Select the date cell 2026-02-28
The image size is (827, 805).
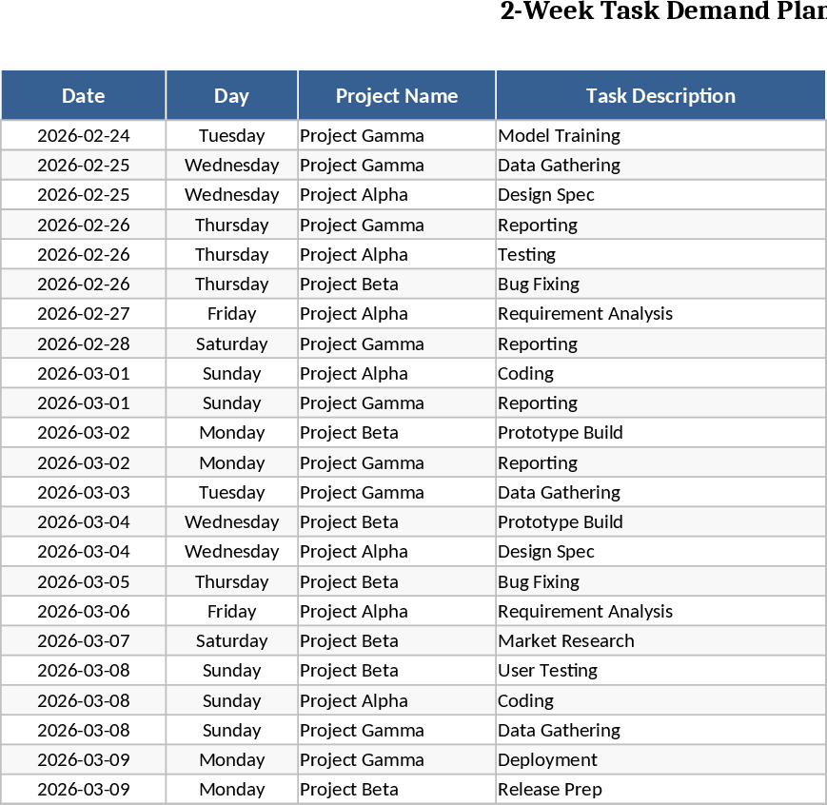[x=84, y=344]
